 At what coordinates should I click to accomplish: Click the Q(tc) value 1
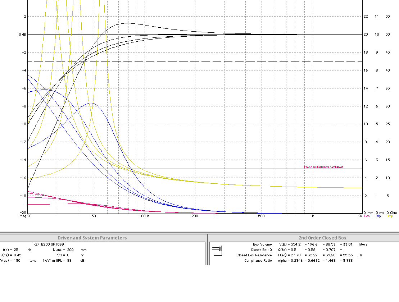(x=344, y=250)
